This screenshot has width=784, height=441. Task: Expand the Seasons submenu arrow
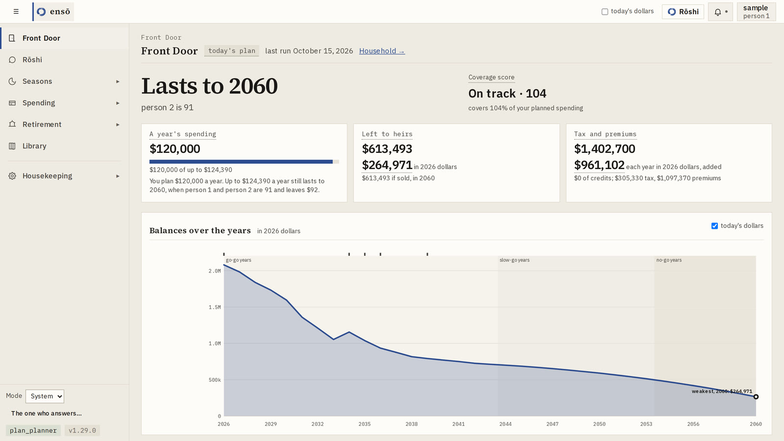point(118,81)
